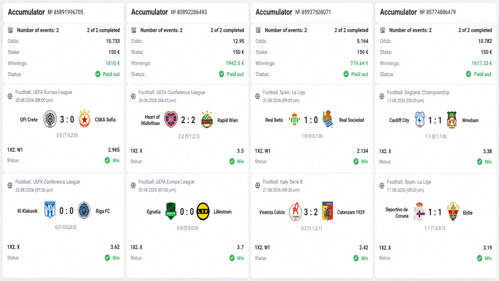
Task: Open accumulator № 85774886479 title
Action: point(418,12)
